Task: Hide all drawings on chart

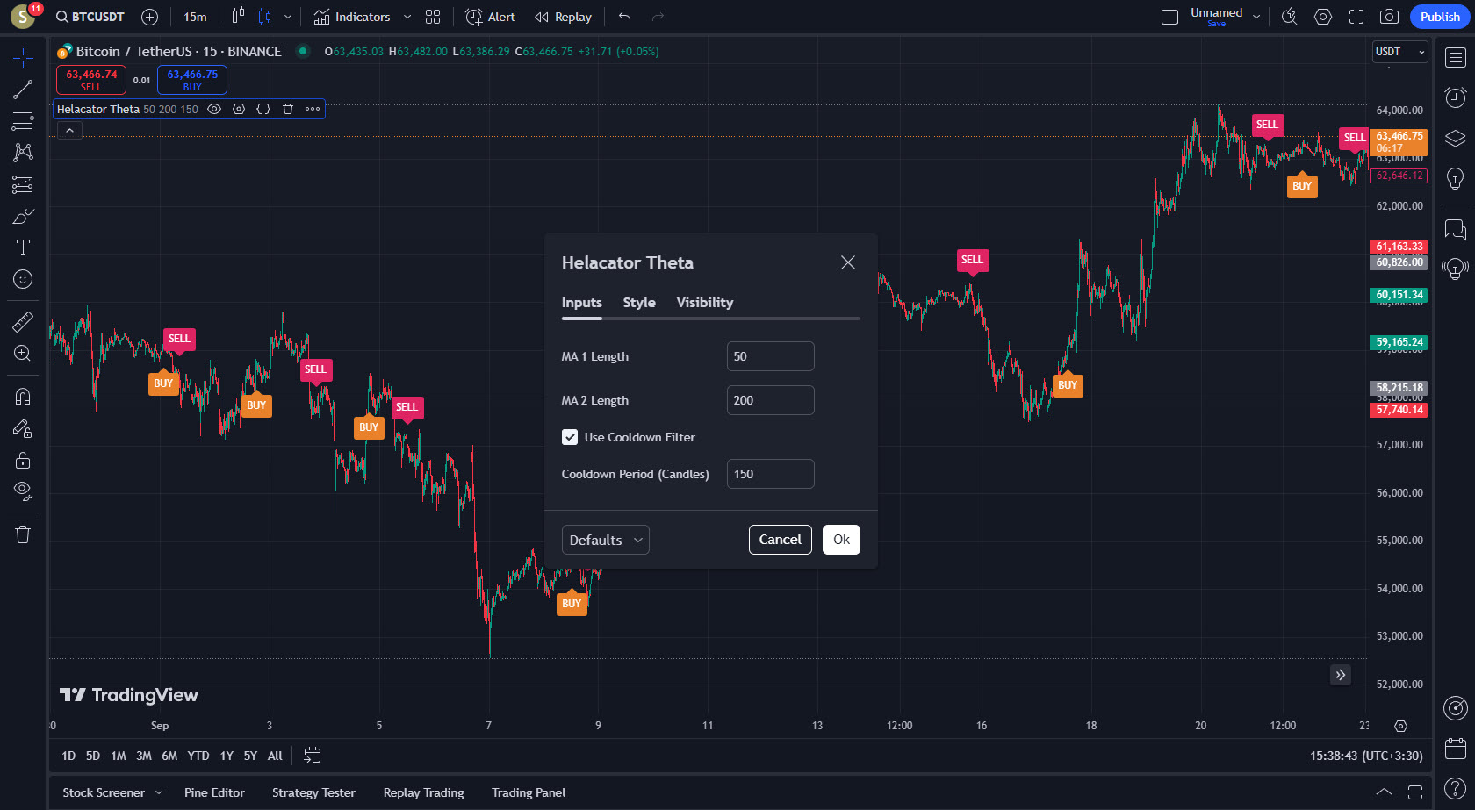Action: (x=23, y=491)
